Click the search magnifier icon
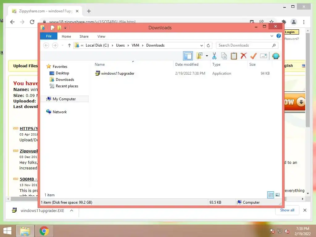 point(274,45)
